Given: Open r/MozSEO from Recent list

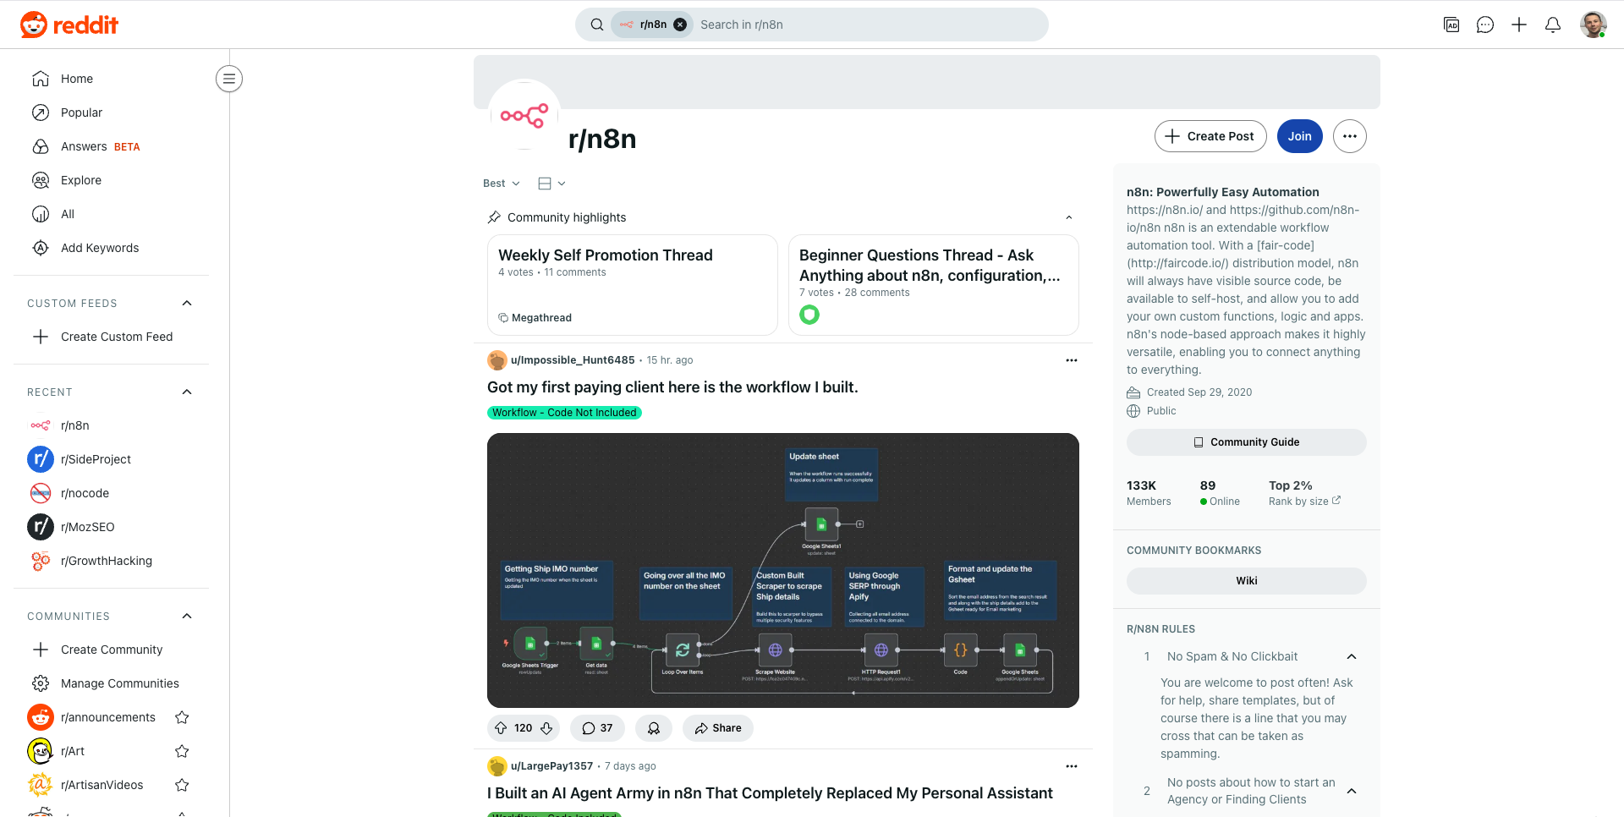Looking at the screenshot, I should 112,527.
